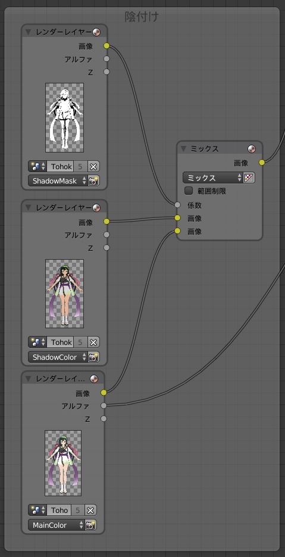The height and width of the screenshot is (557, 285).
Task: Click the Z output socket of ShadowColor node
Action: 107,248
